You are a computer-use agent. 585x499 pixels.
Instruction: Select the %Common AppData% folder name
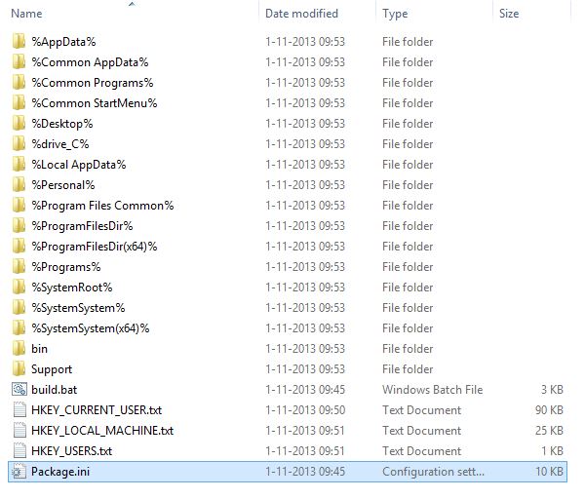click(x=83, y=62)
